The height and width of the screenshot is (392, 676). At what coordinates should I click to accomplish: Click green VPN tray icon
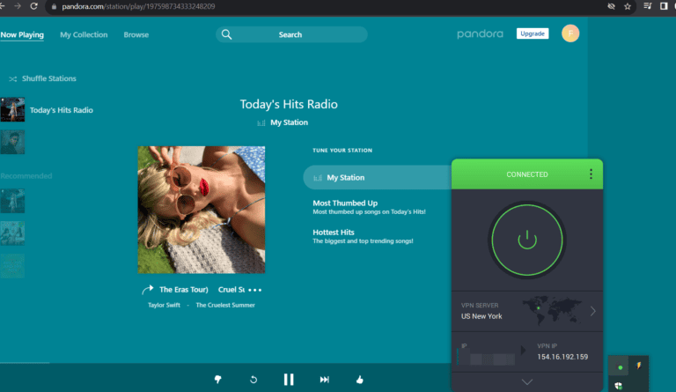coord(620,367)
